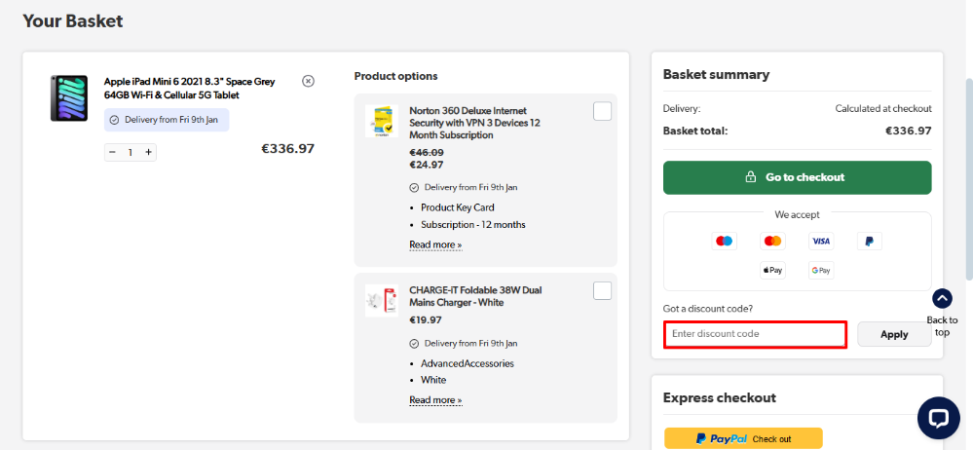Select the Apple Pay payment icon
973x450 pixels.
tap(772, 271)
